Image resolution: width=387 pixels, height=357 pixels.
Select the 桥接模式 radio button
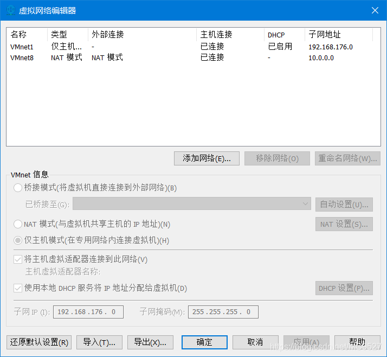pyautogui.click(x=18, y=188)
